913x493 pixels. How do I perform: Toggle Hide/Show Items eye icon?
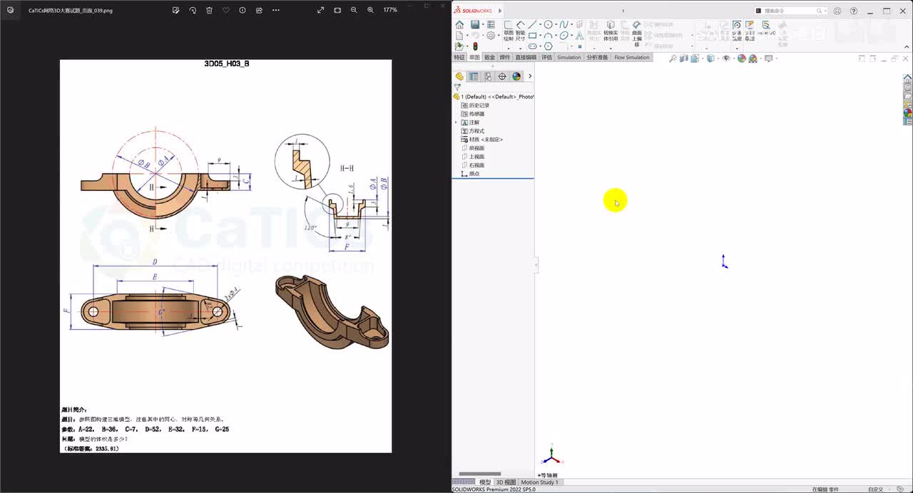(726, 58)
